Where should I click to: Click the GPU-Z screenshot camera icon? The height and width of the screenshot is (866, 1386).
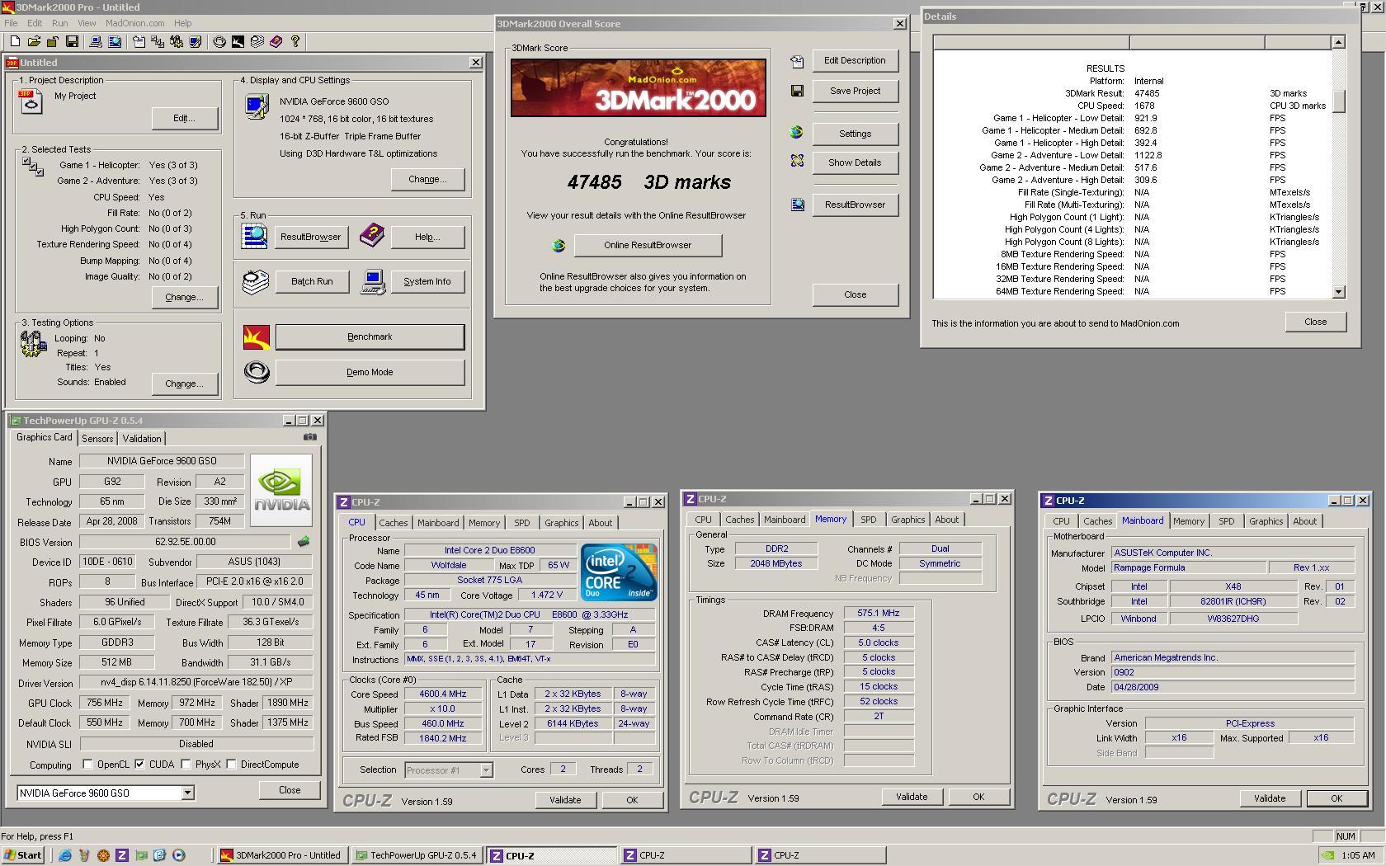[310, 437]
